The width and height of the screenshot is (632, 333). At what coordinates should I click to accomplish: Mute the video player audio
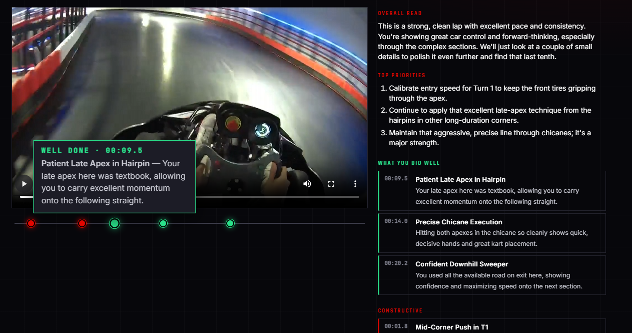[x=307, y=184]
